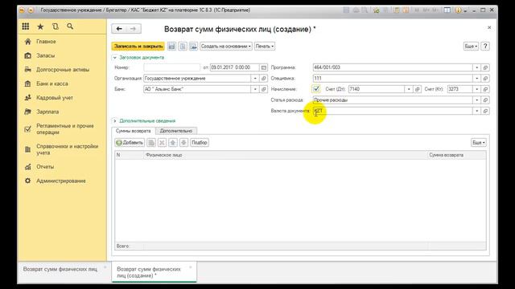The height and width of the screenshot is (289, 515).
Task: Uncheck the Начисление checkbox
Action: [316, 89]
